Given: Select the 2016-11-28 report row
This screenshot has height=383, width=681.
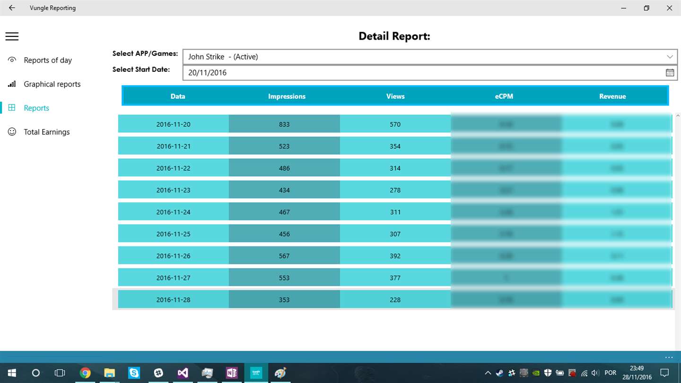Looking at the screenshot, I should point(395,299).
